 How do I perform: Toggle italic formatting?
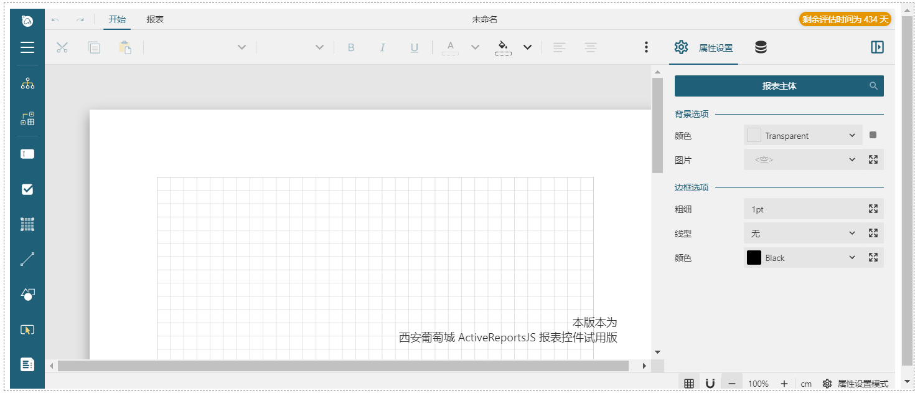(383, 47)
